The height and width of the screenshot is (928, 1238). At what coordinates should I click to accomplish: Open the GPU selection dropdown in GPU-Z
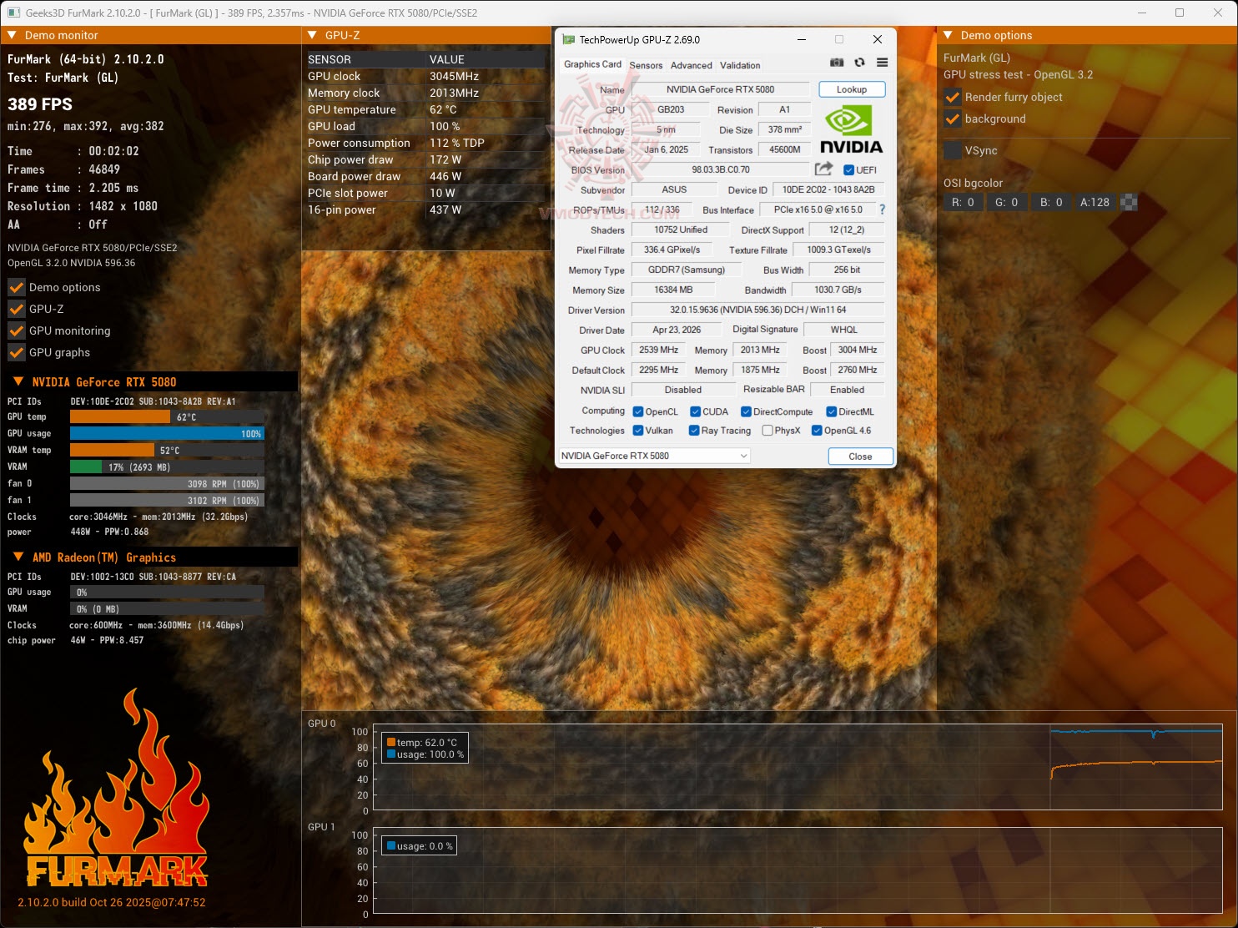(654, 456)
